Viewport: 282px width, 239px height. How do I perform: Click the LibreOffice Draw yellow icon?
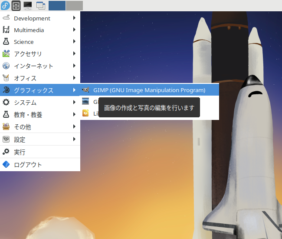click(x=85, y=113)
